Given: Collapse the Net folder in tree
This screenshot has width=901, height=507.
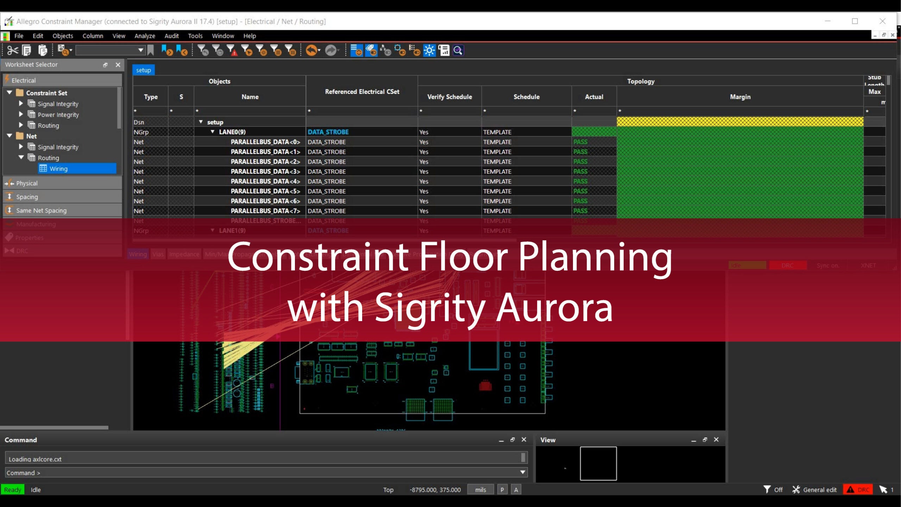Looking at the screenshot, I should click(x=10, y=136).
